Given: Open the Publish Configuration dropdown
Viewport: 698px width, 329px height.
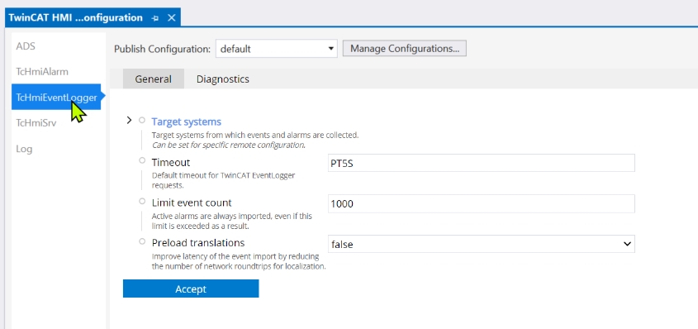Looking at the screenshot, I should (x=277, y=49).
